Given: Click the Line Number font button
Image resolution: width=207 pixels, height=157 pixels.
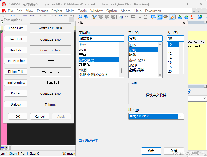Looking at the screenshot, I should (16, 61).
